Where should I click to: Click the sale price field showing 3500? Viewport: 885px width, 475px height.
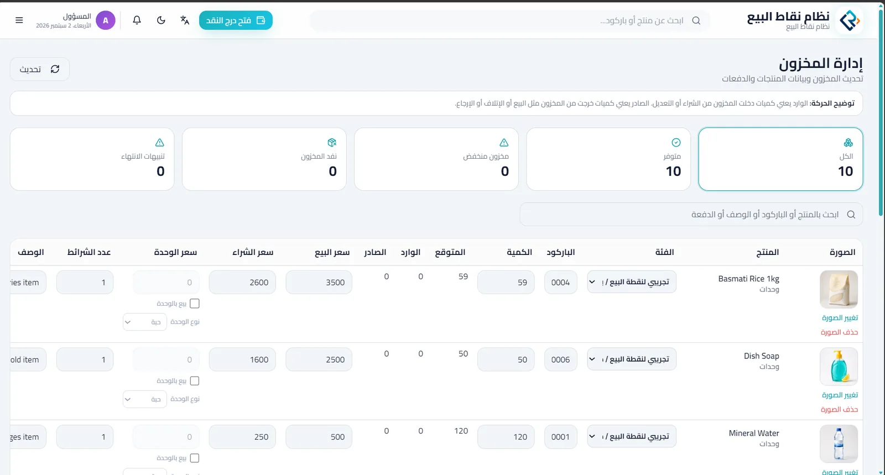(x=319, y=283)
